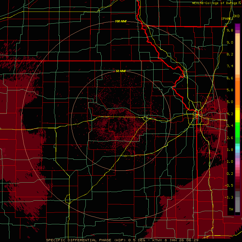
Task: Click the -1.3 scale label
Action: (229, 197)
